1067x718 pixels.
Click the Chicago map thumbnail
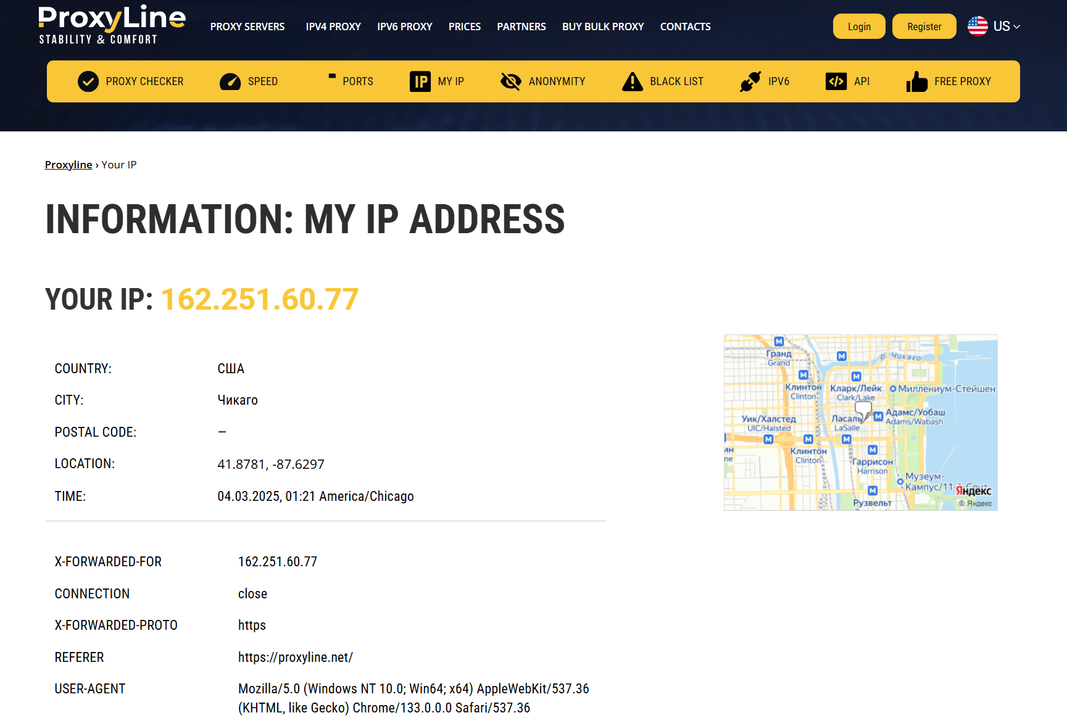(x=860, y=423)
